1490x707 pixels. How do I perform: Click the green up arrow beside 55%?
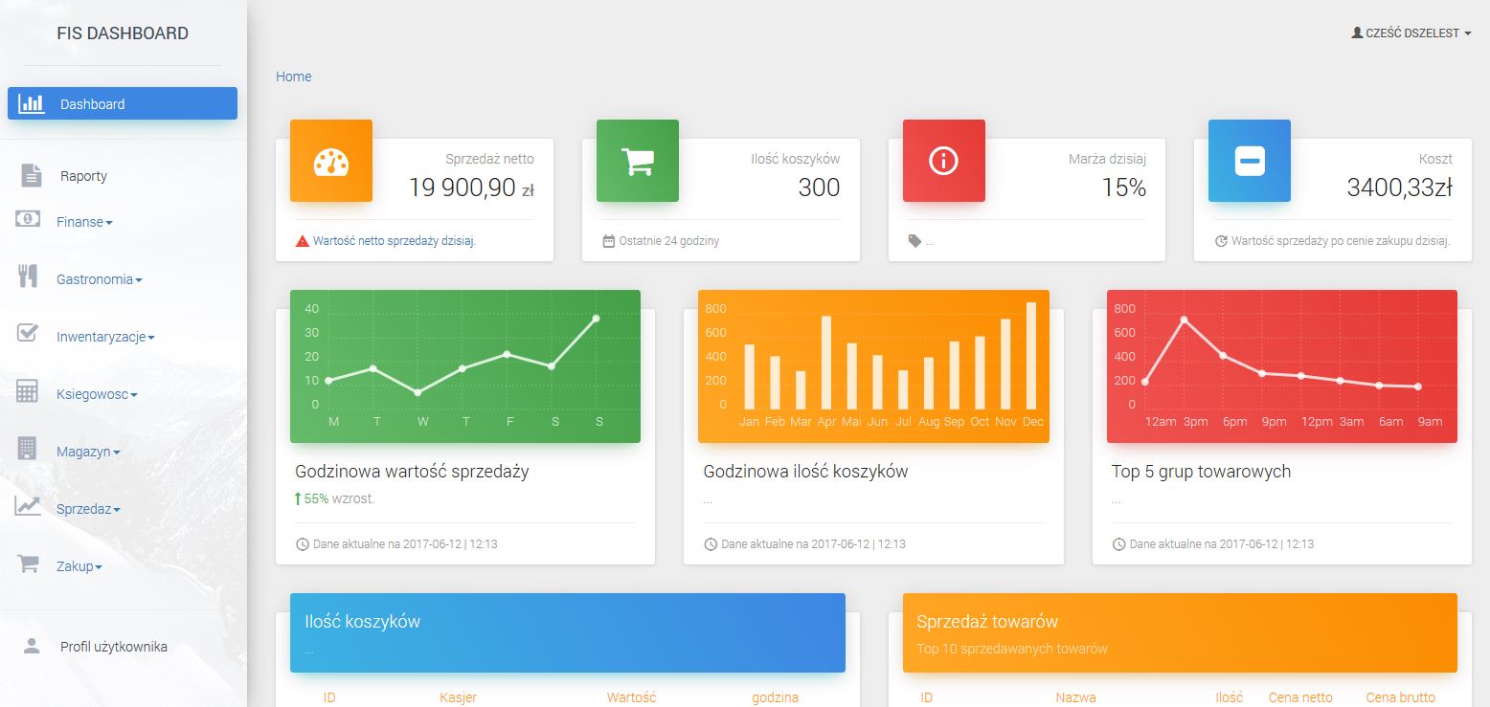point(298,498)
